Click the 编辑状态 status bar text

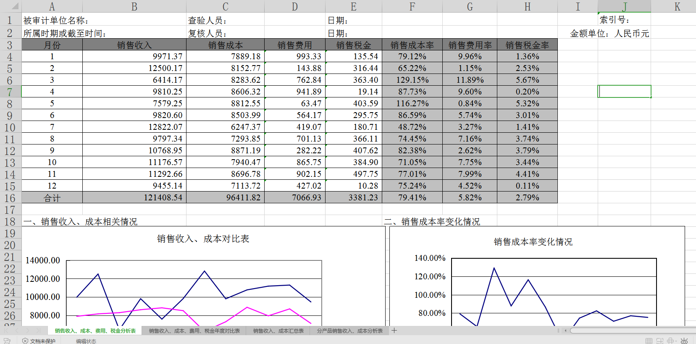[x=86, y=341]
